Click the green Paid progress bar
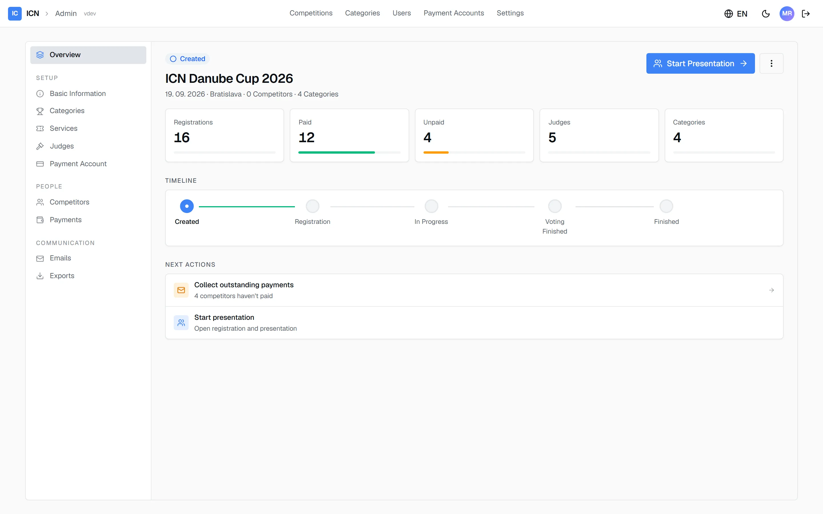This screenshot has height=514, width=823. (336, 153)
